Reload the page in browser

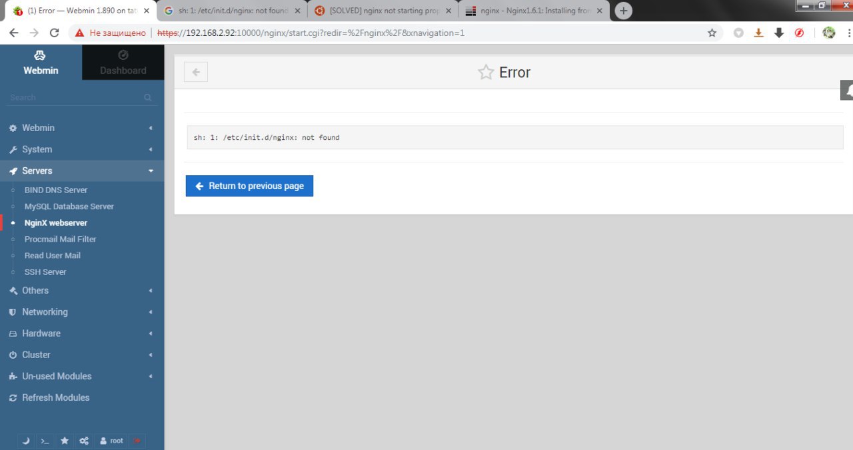click(x=55, y=33)
